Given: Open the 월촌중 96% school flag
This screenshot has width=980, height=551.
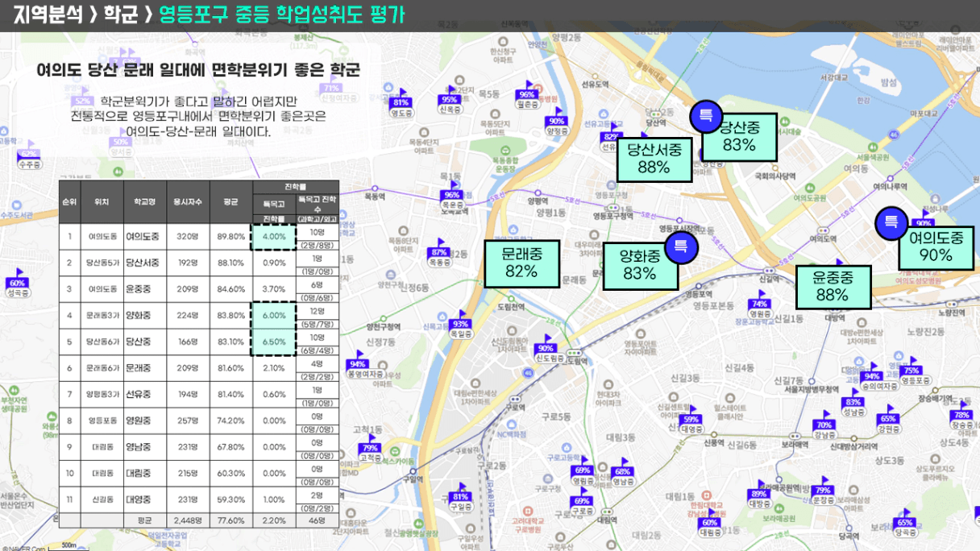Looking at the screenshot, I should (x=526, y=94).
